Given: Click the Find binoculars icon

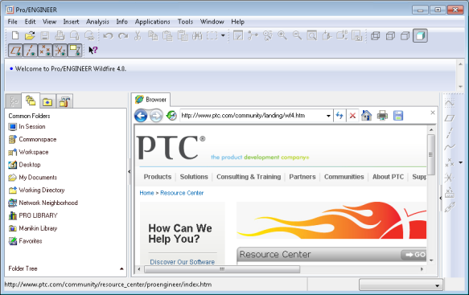Looking at the screenshot, I should (197, 36).
